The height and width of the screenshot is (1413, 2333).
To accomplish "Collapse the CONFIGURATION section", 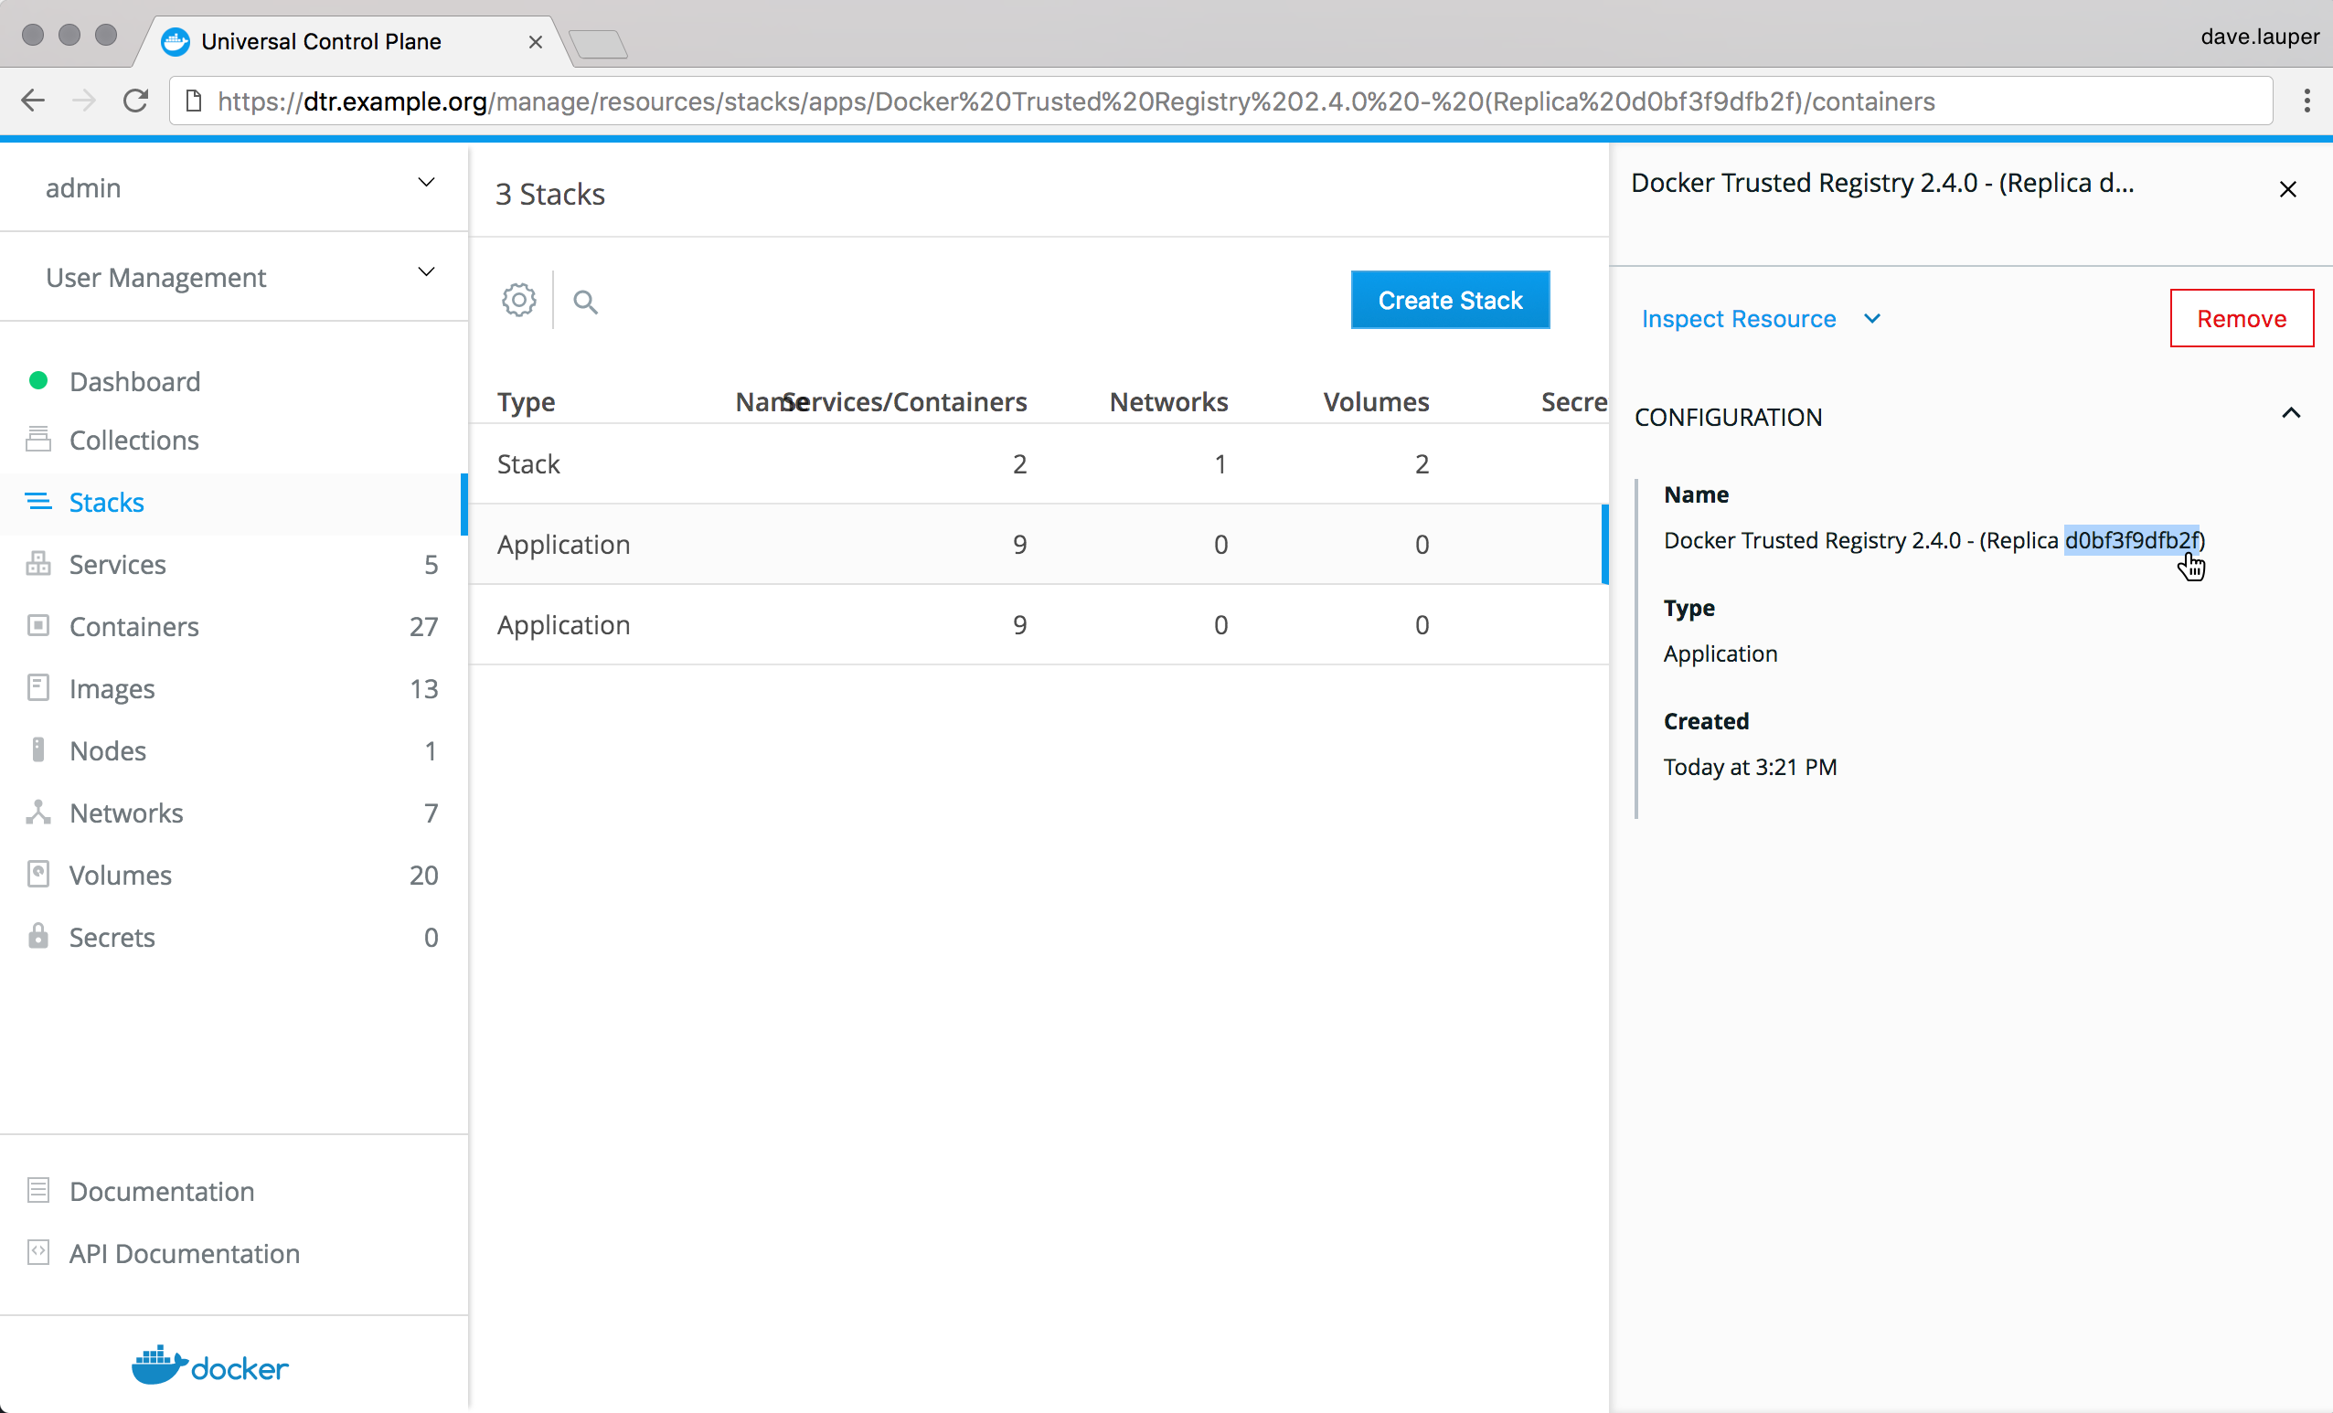I will [2290, 414].
